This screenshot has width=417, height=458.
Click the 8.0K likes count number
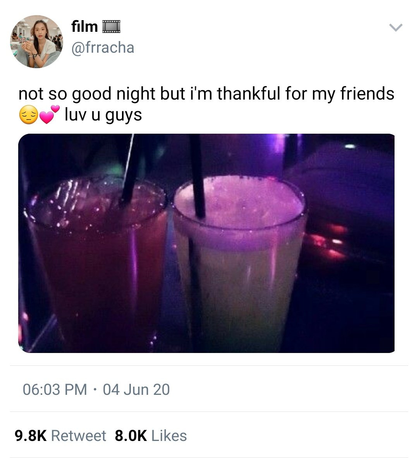click(x=131, y=436)
